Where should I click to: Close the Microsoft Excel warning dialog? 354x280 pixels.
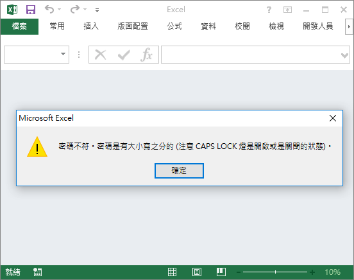pyautogui.click(x=333, y=118)
